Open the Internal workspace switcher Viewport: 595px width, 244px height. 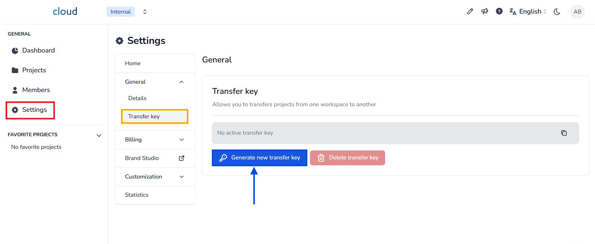pos(145,12)
